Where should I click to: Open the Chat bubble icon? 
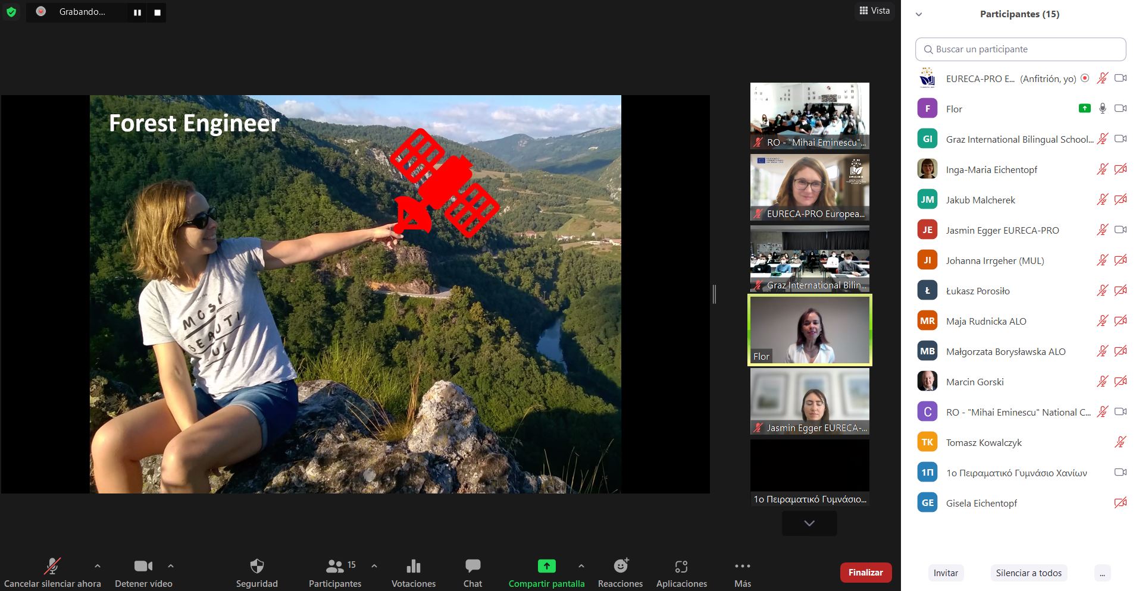(473, 566)
